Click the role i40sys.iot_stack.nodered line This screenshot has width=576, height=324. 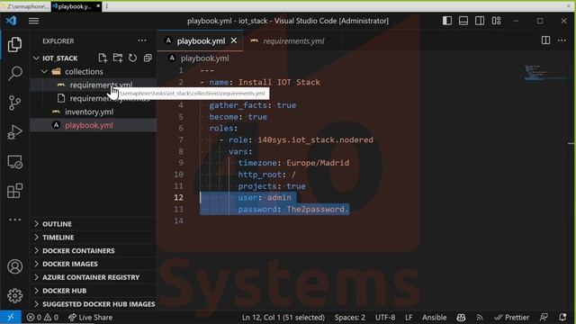[x=296, y=140]
